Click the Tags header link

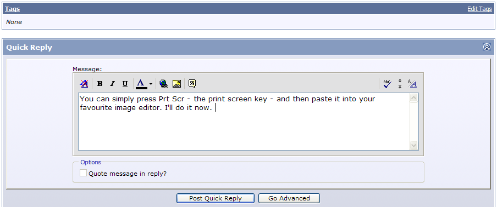point(12,9)
